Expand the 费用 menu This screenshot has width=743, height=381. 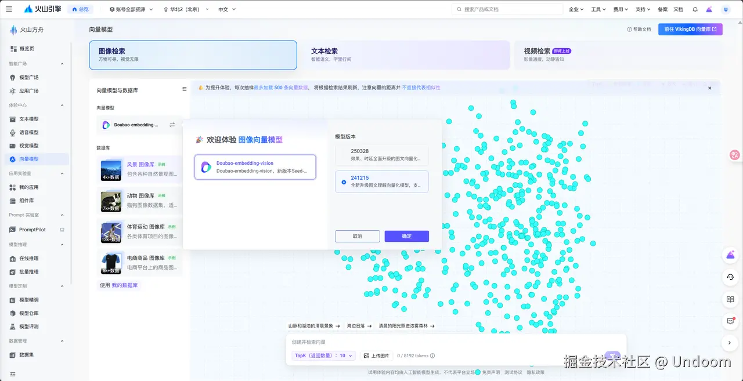621,9
